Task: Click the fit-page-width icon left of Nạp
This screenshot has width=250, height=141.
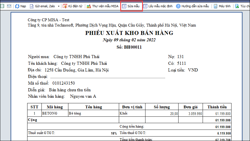Action: click(x=9, y=6)
